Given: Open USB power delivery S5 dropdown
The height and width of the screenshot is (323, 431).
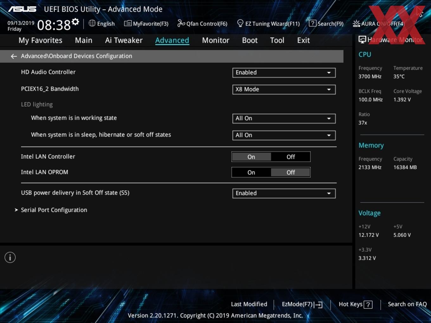Looking at the screenshot, I should [284, 193].
